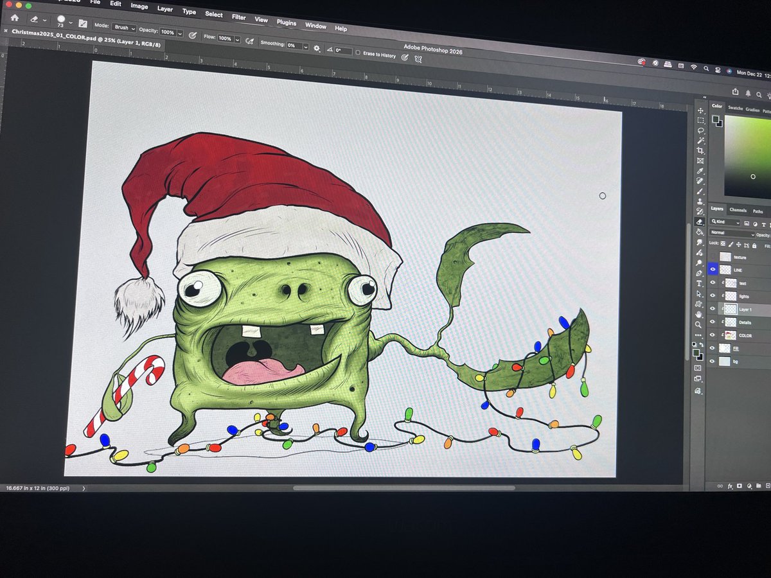Open the eraser Mode dropdown
Screen dimensions: 771x578
124,27
